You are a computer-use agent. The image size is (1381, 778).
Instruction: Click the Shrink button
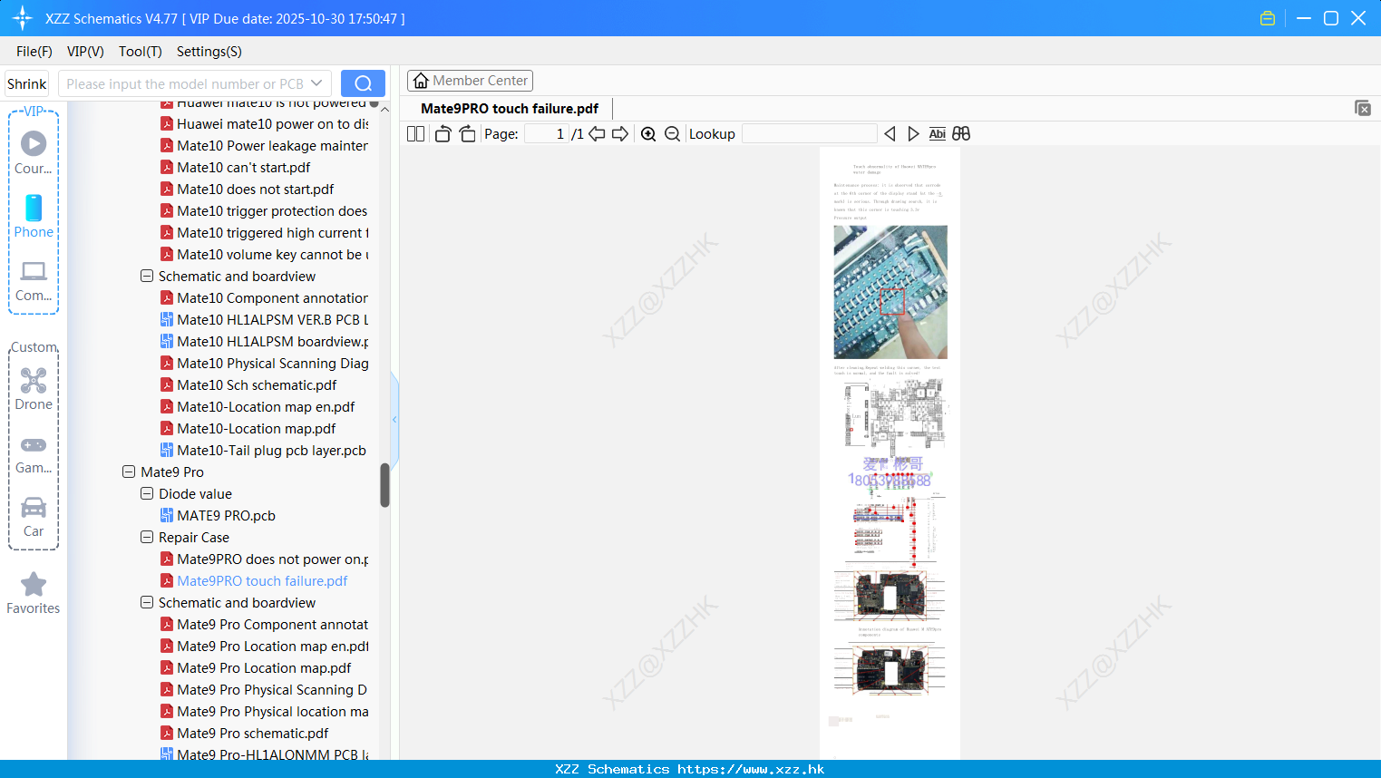tap(27, 83)
